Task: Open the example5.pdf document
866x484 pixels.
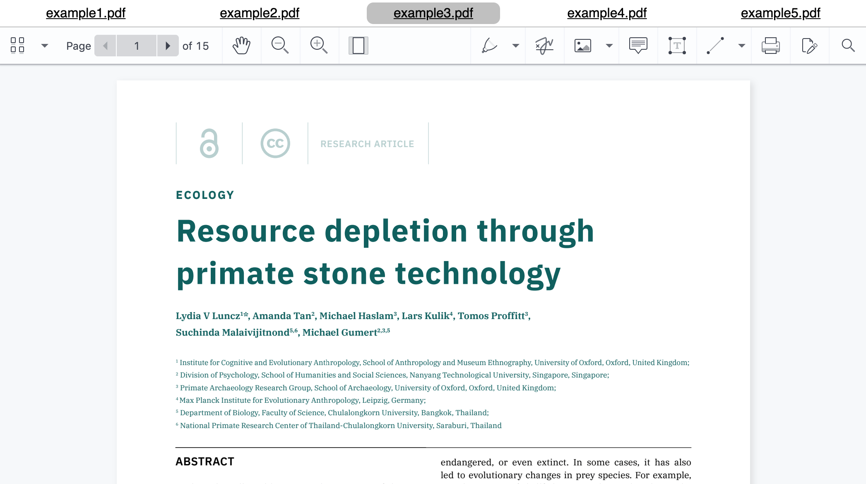Action: (x=780, y=13)
